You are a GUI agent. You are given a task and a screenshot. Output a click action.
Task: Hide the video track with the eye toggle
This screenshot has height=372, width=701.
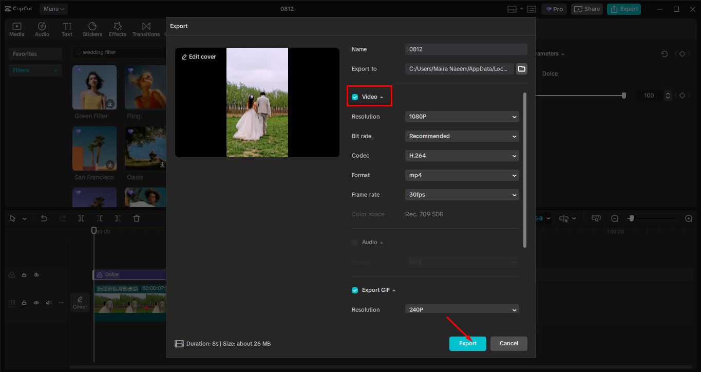pos(36,303)
